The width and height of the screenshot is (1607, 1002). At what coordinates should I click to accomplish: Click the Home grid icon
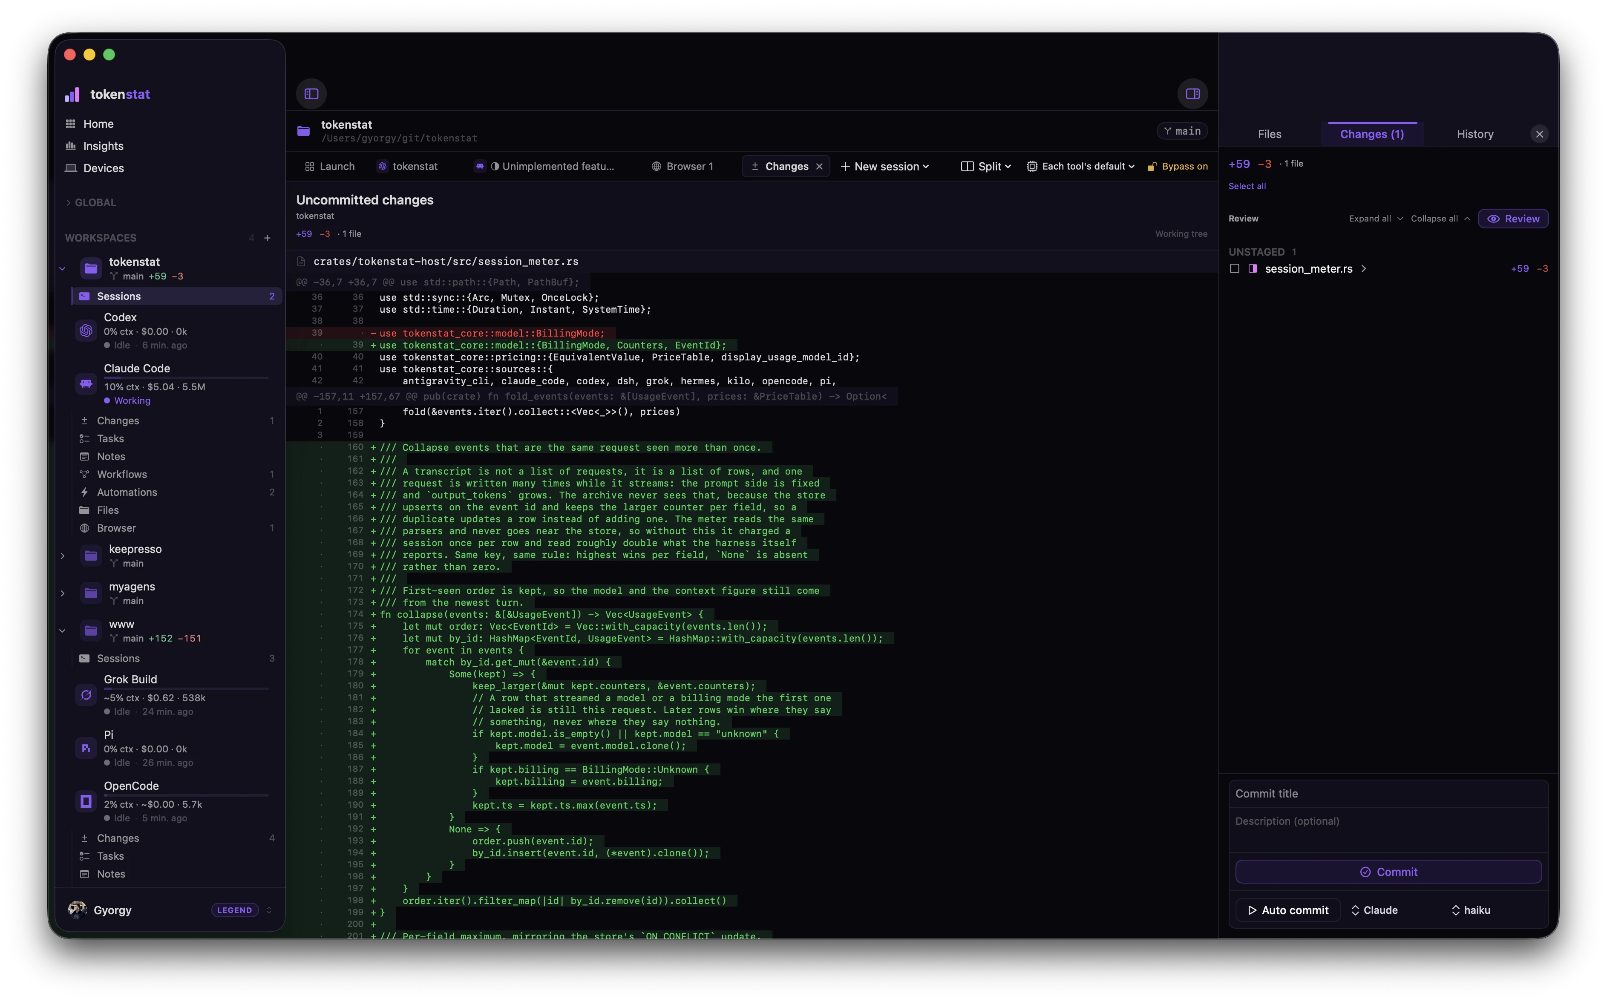coord(70,124)
